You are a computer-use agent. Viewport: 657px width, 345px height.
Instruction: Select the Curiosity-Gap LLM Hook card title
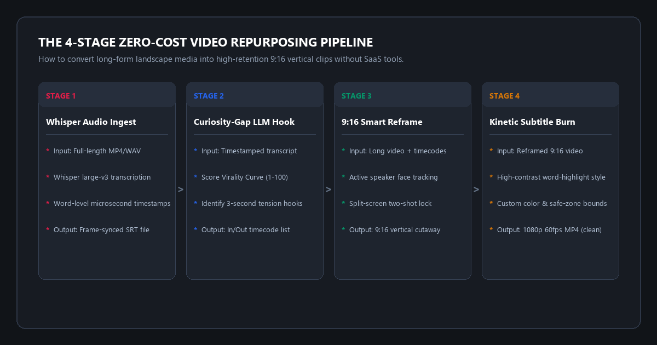(244, 122)
